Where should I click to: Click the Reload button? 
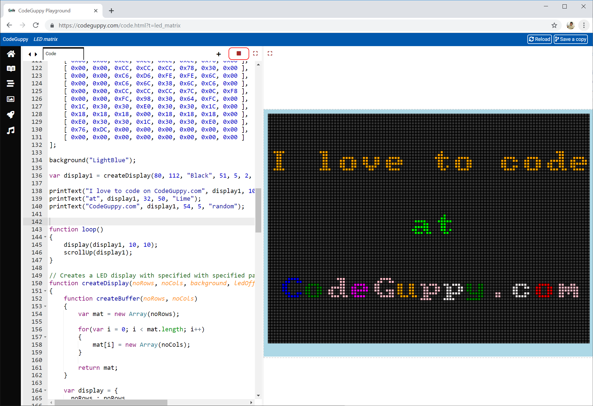click(x=539, y=39)
